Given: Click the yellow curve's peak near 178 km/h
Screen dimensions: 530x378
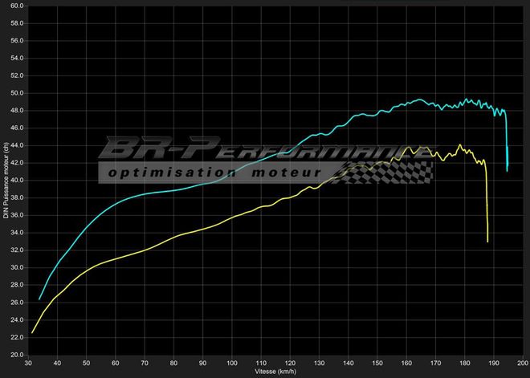Looking at the screenshot, I should (459, 145).
